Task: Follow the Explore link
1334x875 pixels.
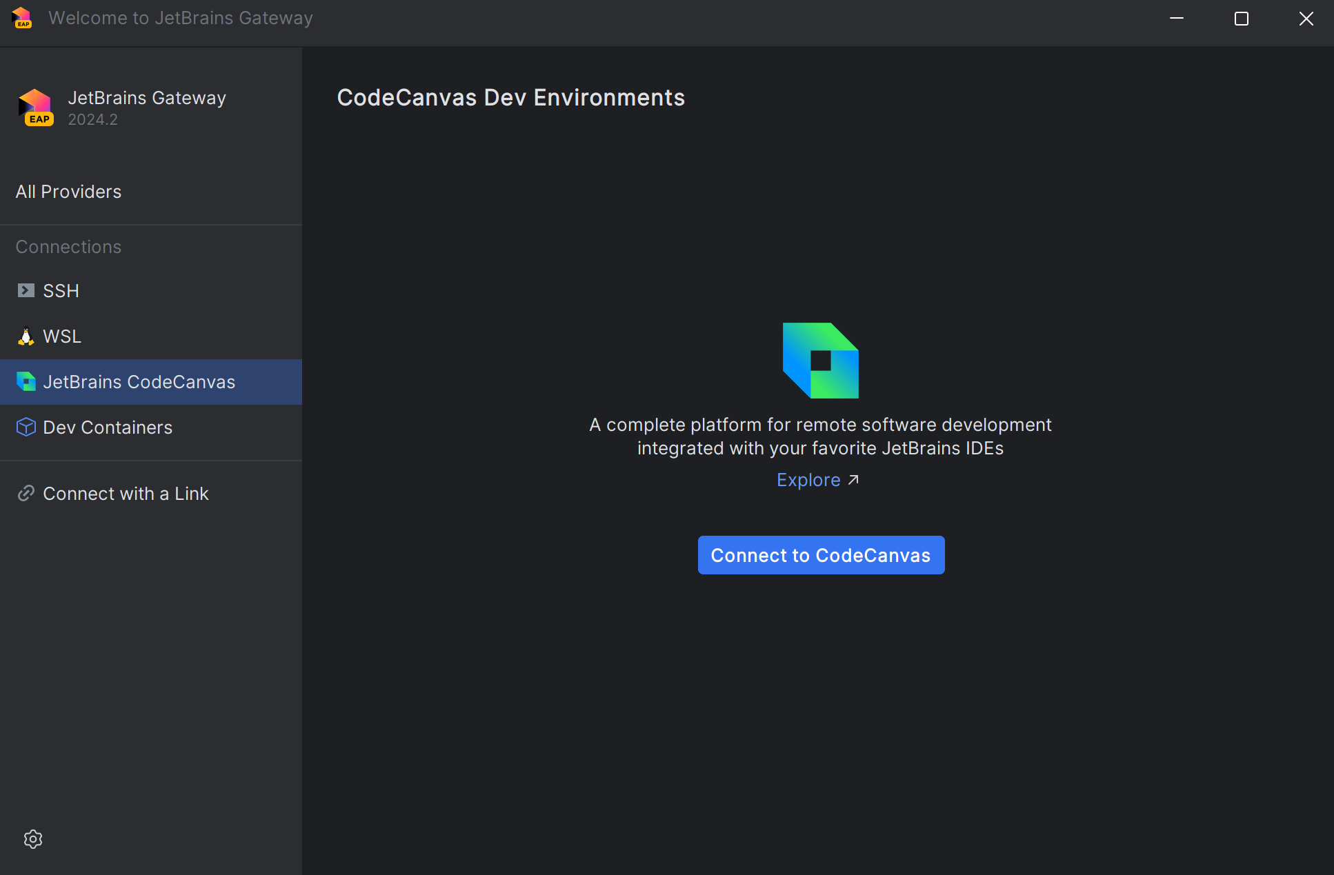Action: tap(808, 480)
